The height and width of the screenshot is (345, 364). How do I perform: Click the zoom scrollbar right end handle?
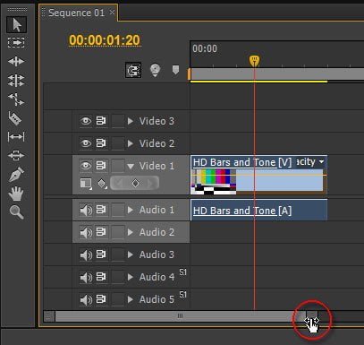pos(312,316)
